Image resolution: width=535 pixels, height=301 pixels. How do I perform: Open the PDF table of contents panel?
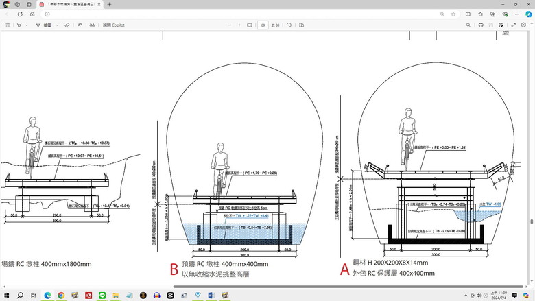(7, 25)
